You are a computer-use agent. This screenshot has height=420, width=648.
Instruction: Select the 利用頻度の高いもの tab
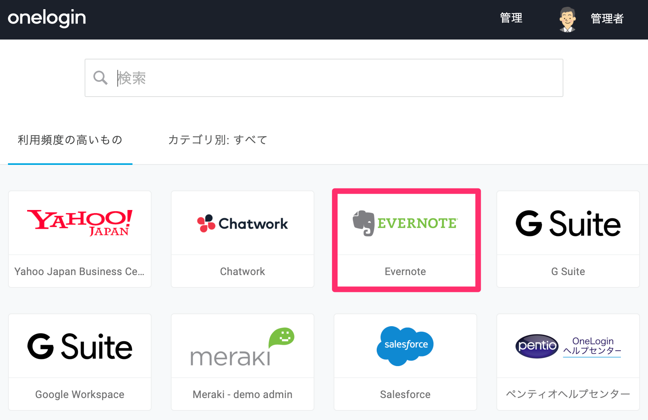pos(70,140)
